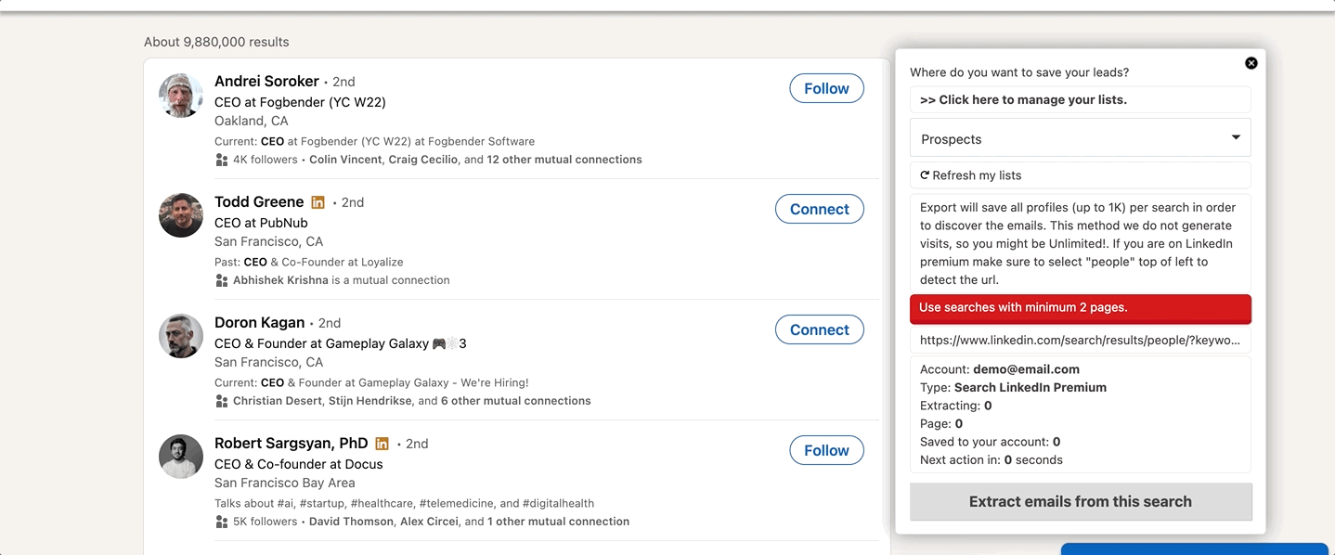Follow Robert Sargsyan
The width and height of the screenshot is (1335, 555).
[x=825, y=450]
